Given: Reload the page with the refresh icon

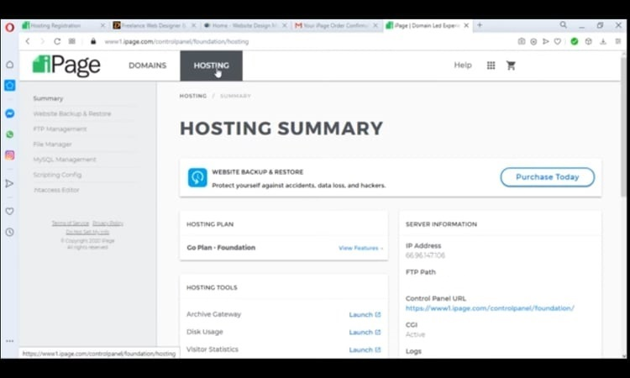Looking at the screenshot, I should coord(57,41).
